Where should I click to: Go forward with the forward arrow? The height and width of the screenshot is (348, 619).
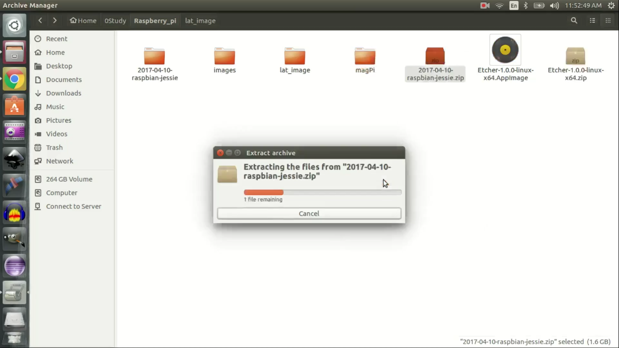(55, 20)
